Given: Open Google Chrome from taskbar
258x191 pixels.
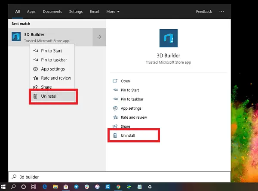Looking at the screenshot, I should click(x=118, y=187).
